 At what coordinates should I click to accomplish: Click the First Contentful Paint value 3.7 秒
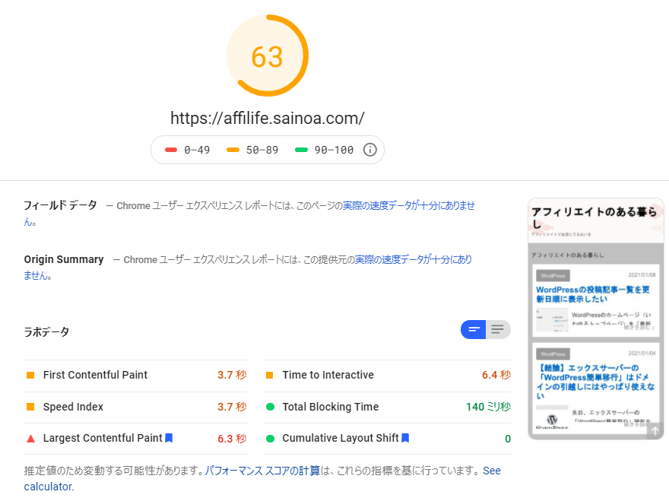[x=232, y=375]
